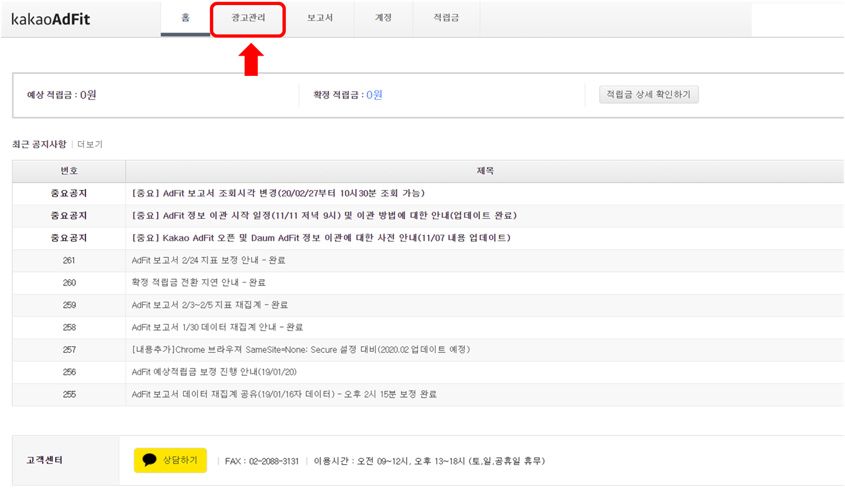
Task: Open notice about AdFit 정보 이관 시작 일정
Action: [x=324, y=216]
